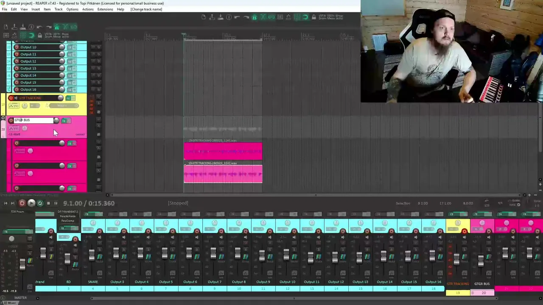Click the transport Pause button
The height and width of the screenshot is (305, 543).
click(x=56, y=203)
